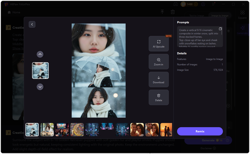Click the Generate help question icon
Screen dimensions: 250x154
coord(227,140)
